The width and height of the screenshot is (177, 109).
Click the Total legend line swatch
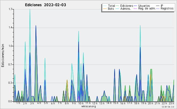(x=105, y=6)
